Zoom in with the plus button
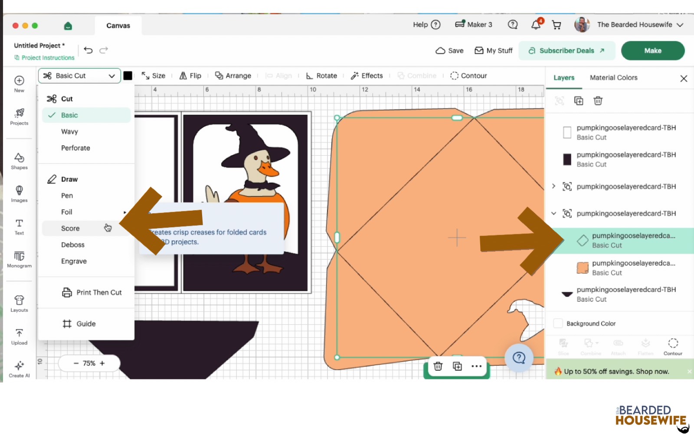Image resolution: width=694 pixels, height=441 pixels. 102,363
